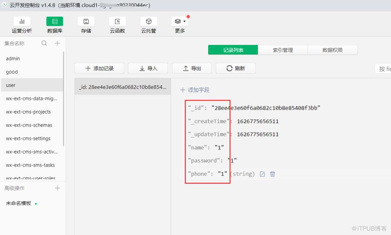Open the 未命名模板 template
Viewport: 391px width, 235px height.
point(19,203)
